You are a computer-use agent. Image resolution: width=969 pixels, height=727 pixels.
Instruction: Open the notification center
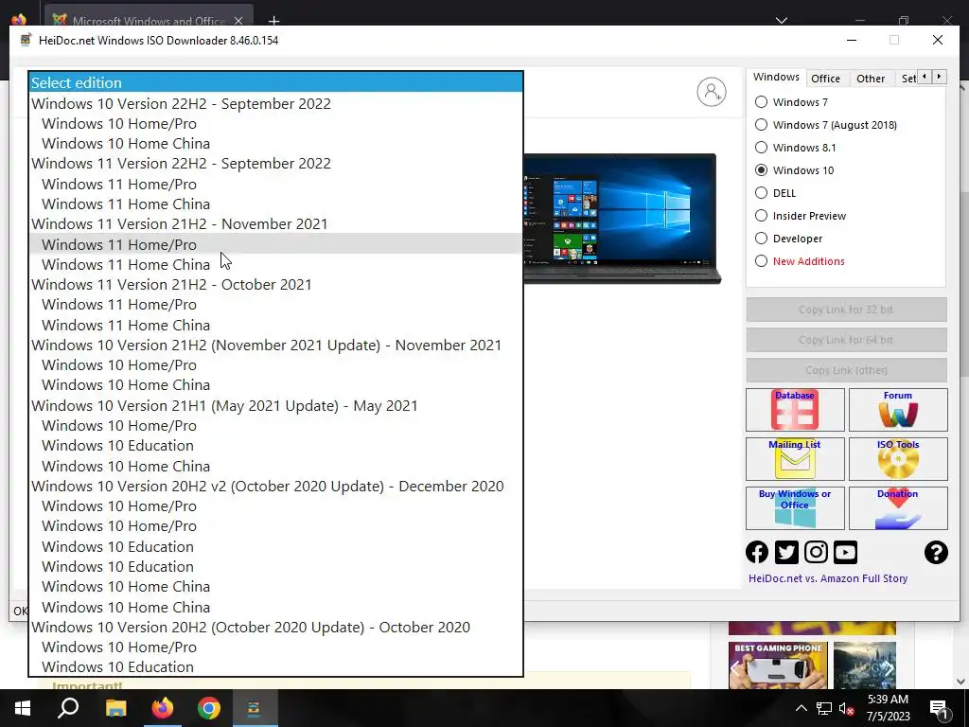[x=940, y=709]
